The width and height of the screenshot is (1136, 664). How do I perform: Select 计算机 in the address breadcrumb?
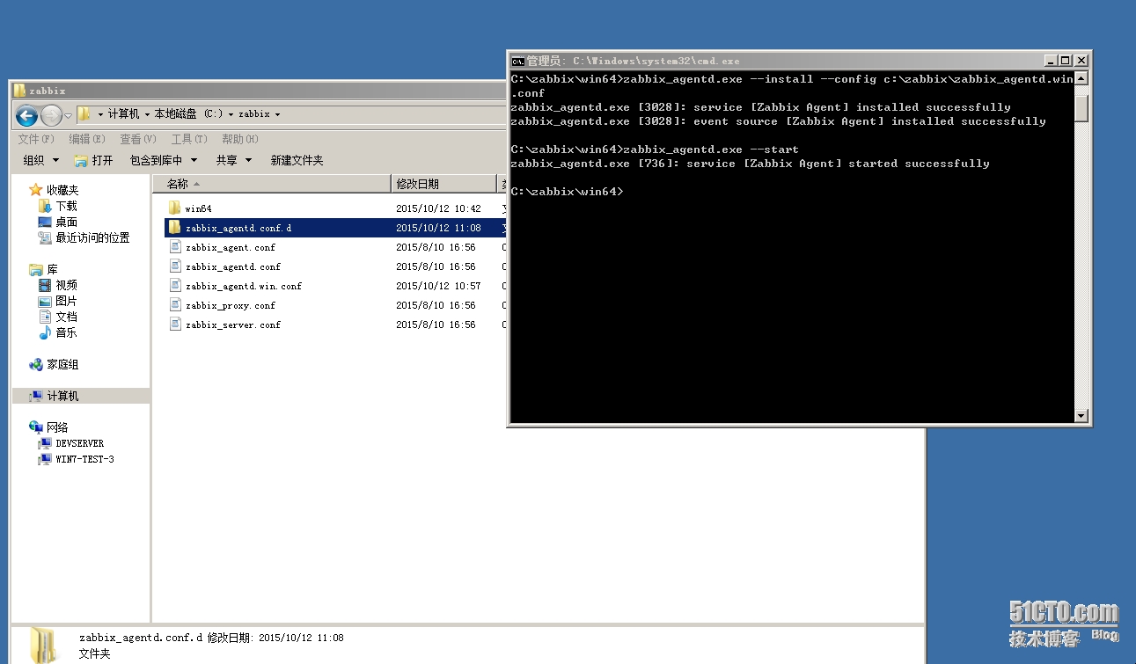[x=123, y=114]
